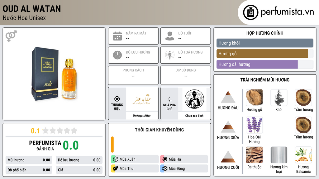The height and width of the screenshot is (179, 319).
Task: Click the nose icon for Nhà pha chế
Action: [x=169, y=99]
